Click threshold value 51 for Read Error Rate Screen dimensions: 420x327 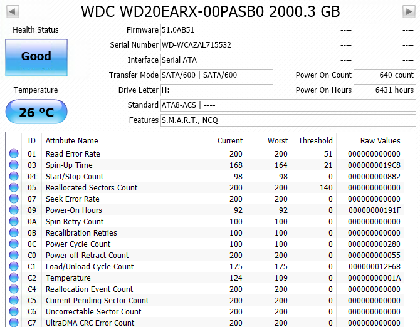click(328, 154)
